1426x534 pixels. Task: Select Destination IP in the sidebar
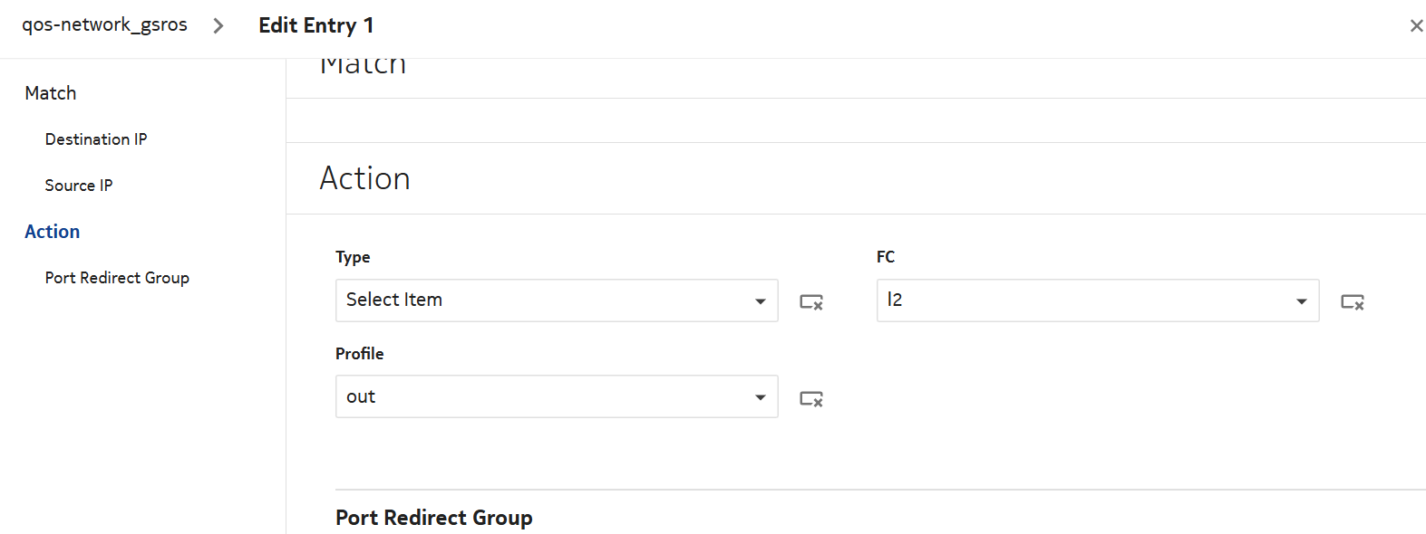(x=96, y=139)
